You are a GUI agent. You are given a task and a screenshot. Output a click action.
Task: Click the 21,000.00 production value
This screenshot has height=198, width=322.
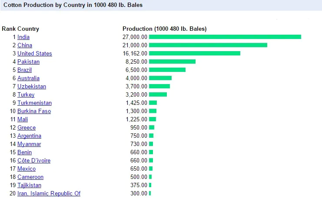pos(135,45)
